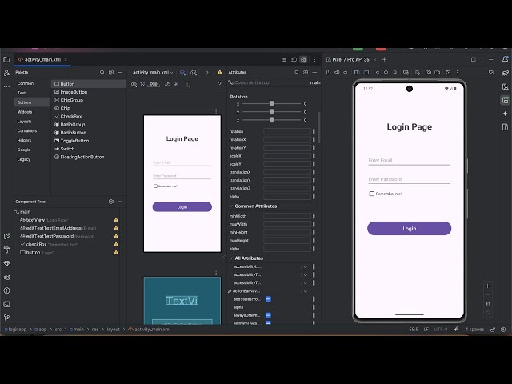
Task: Open the Project tool window folder icon
Action: click(x=6, y=59)
